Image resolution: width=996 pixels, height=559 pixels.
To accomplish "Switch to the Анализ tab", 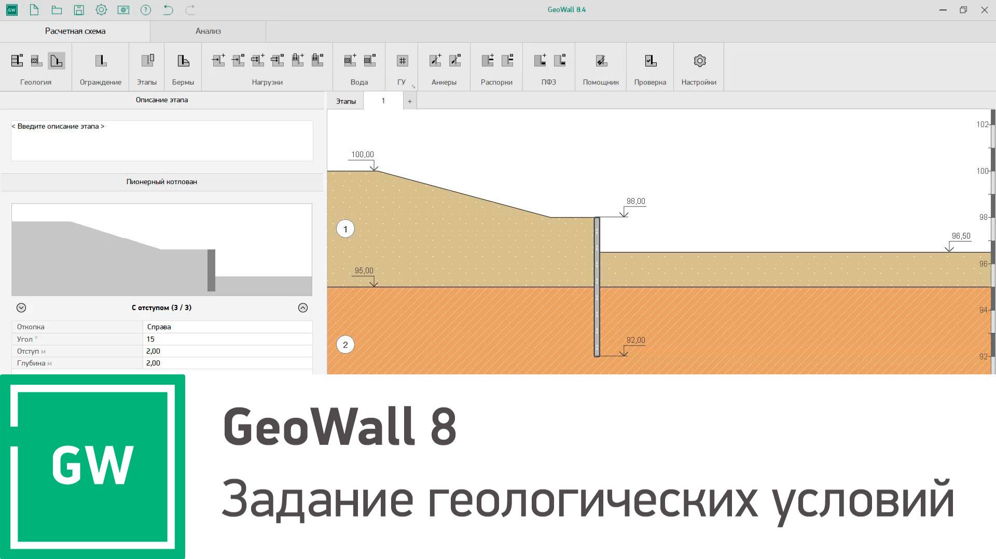I will (208, 31).
